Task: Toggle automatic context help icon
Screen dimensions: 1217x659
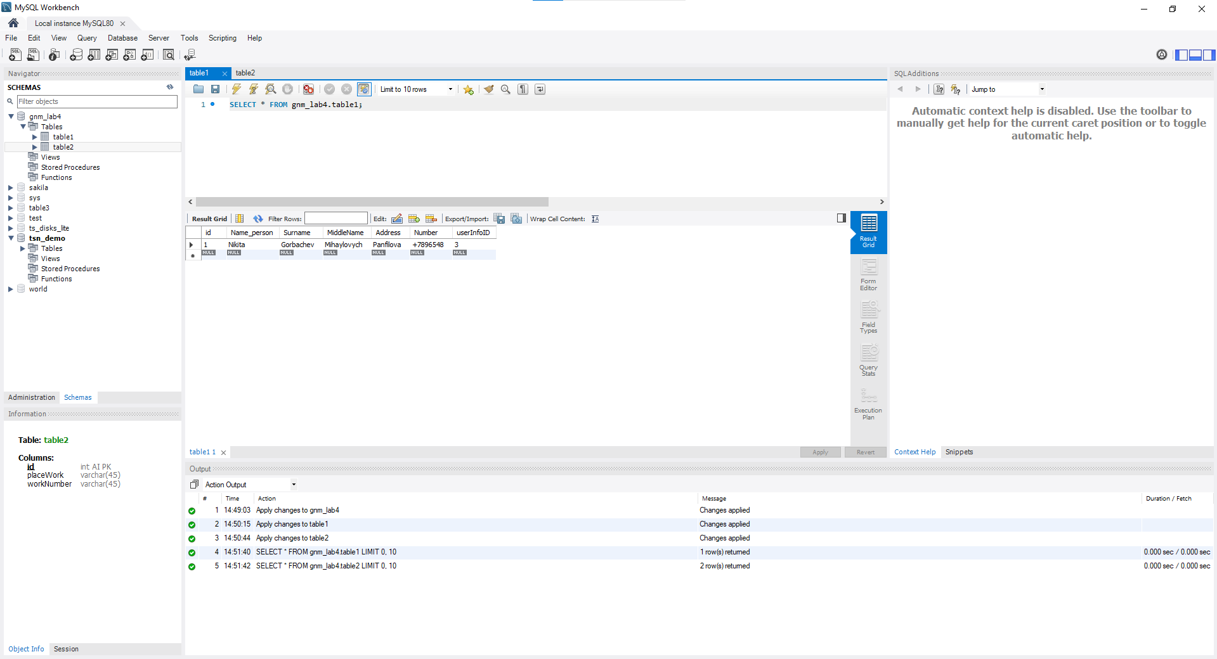Action: tap(956, 89)
